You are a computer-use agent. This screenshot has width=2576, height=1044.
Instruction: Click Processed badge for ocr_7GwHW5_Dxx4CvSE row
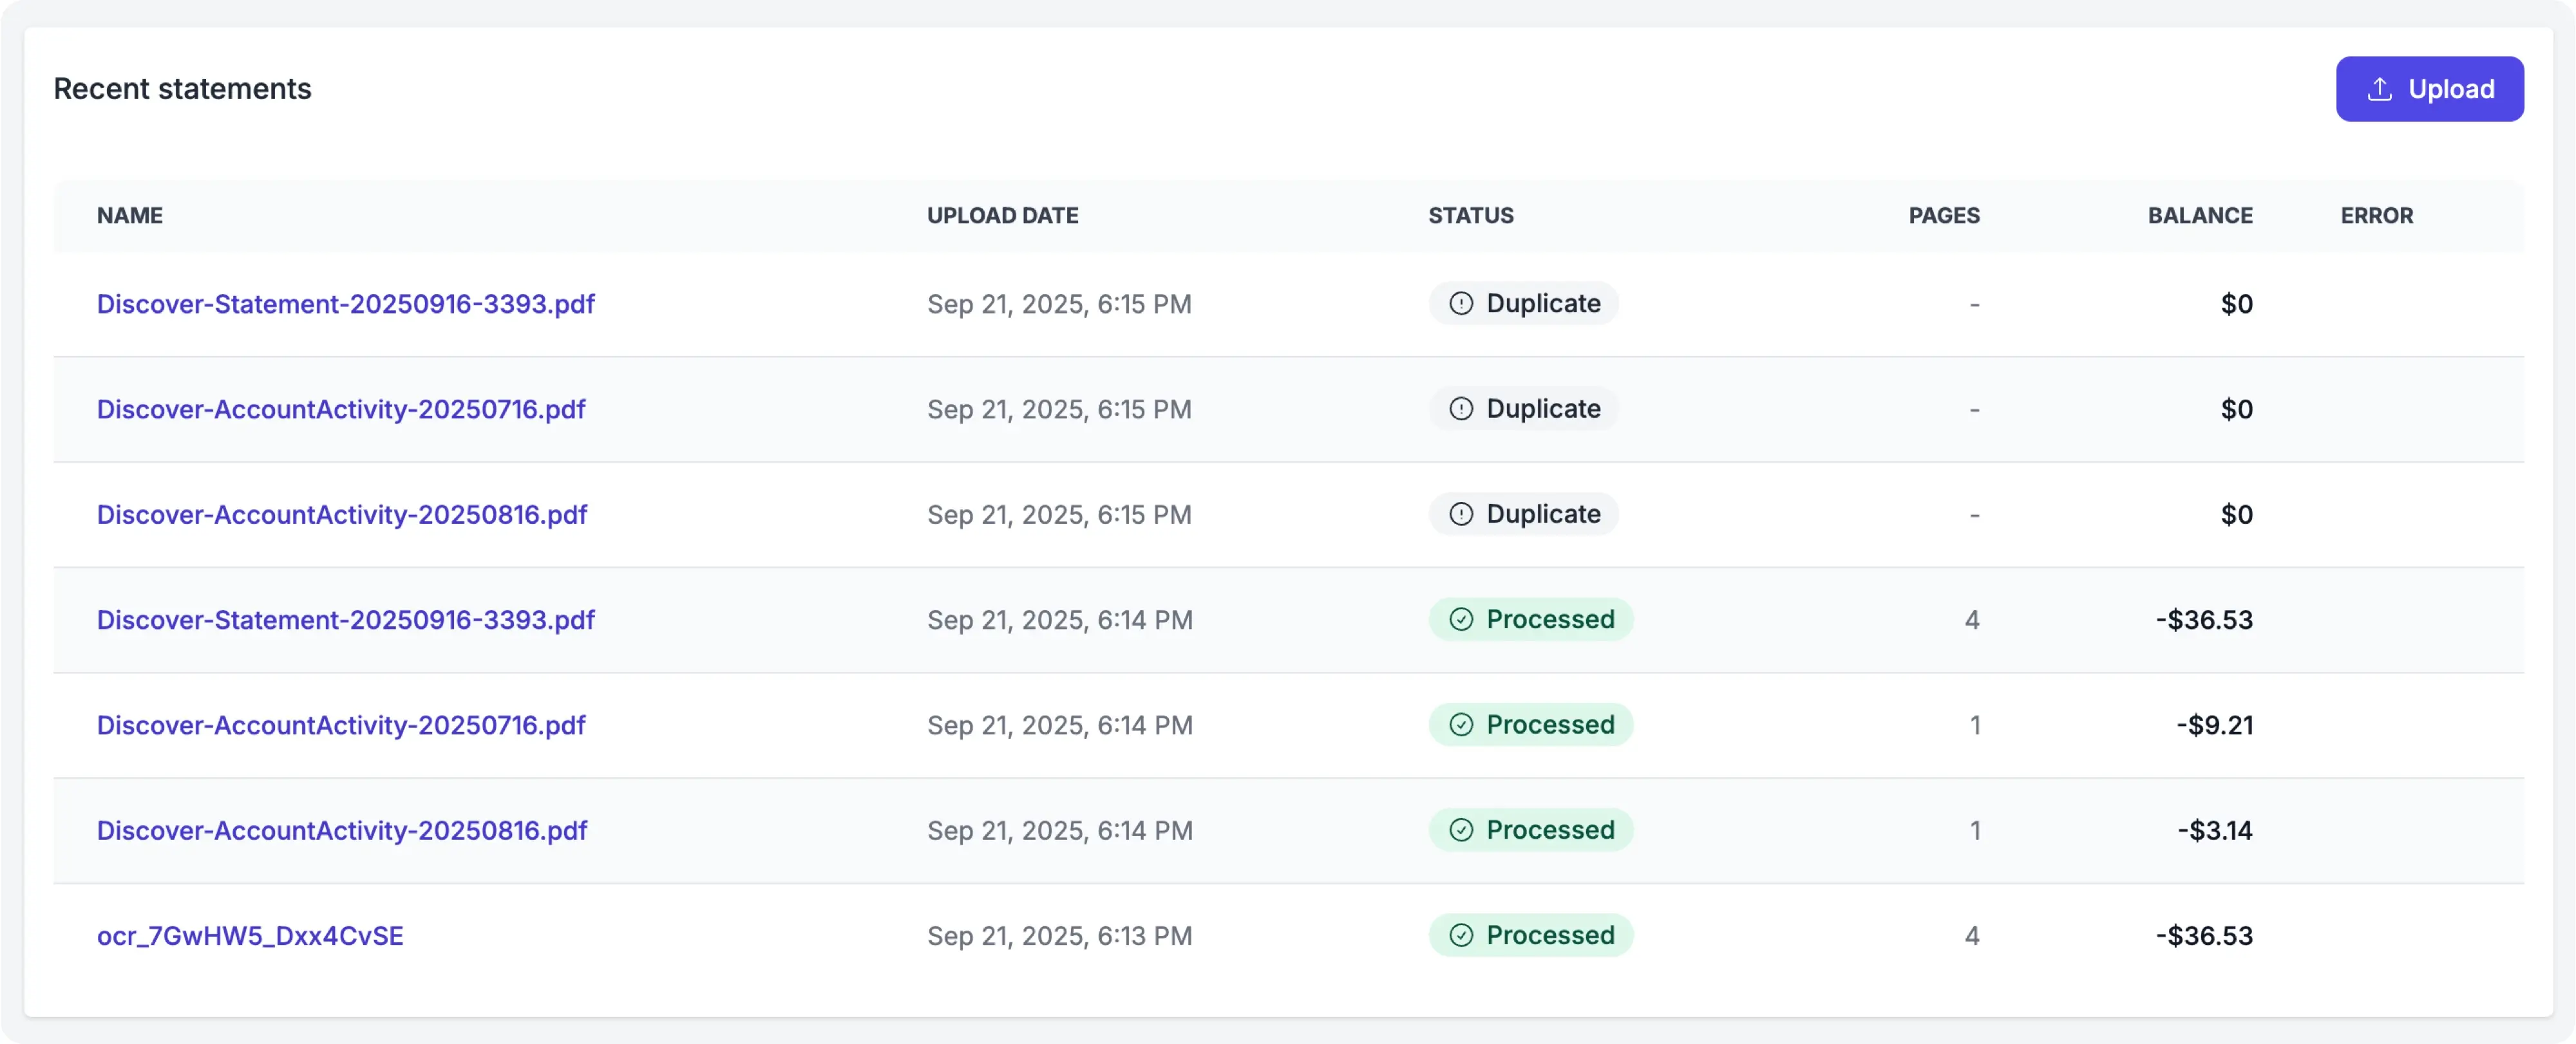tap(1530, 936)
